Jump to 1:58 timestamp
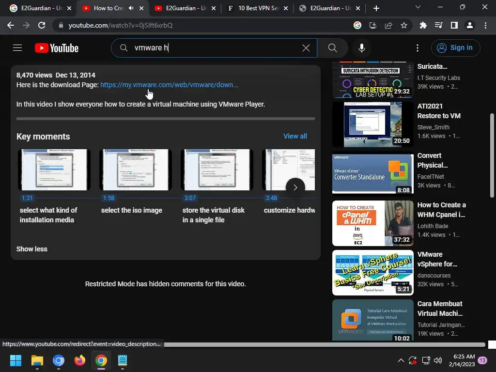 (108, 198)
